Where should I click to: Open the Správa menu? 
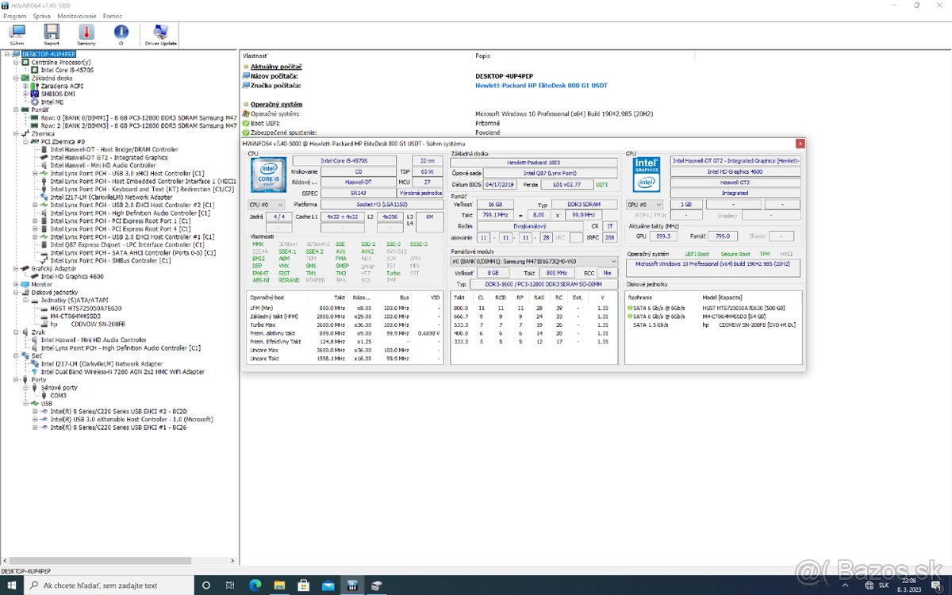[x=42, y=16]
